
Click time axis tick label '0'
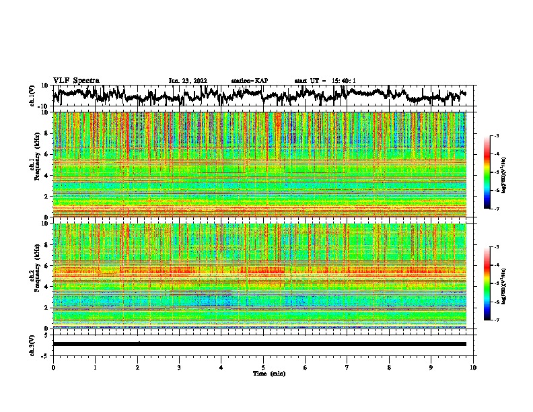(53, 368)
